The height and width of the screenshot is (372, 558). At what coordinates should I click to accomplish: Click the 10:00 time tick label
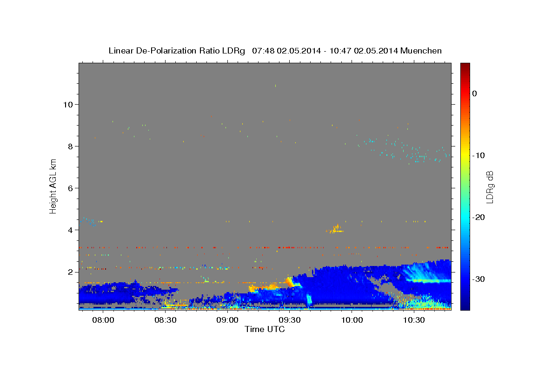pos(352,320)
